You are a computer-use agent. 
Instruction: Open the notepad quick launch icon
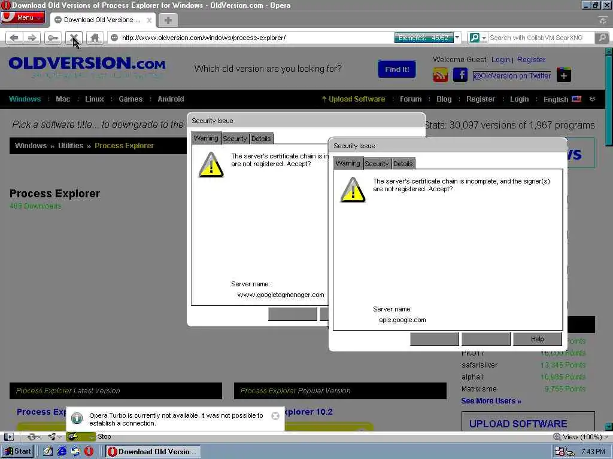click(x=48, y=452)
